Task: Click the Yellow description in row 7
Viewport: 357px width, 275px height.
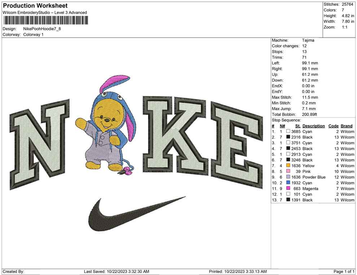Action: pos(309,166)
